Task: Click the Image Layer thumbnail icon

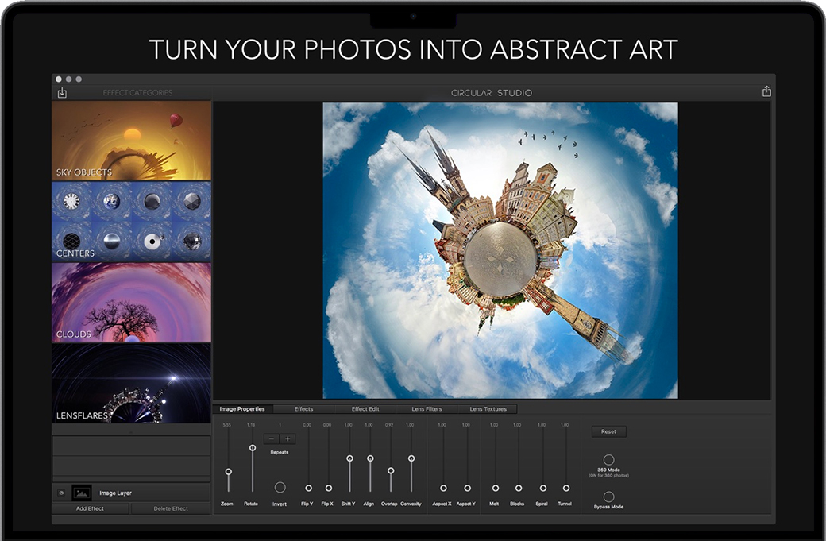Action: (x=82, y=493)
